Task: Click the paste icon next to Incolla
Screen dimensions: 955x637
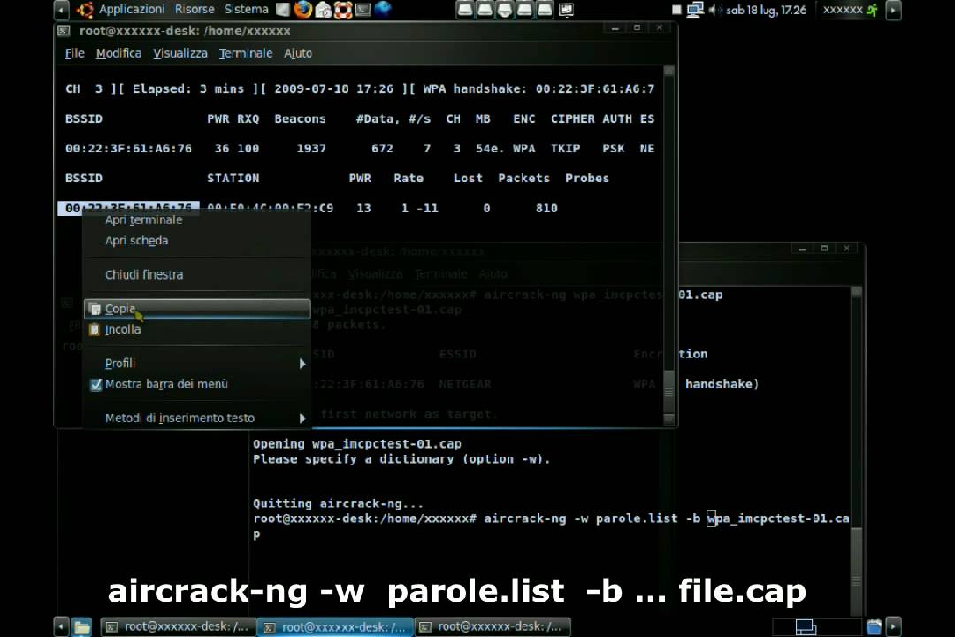Action: point(95,330)
